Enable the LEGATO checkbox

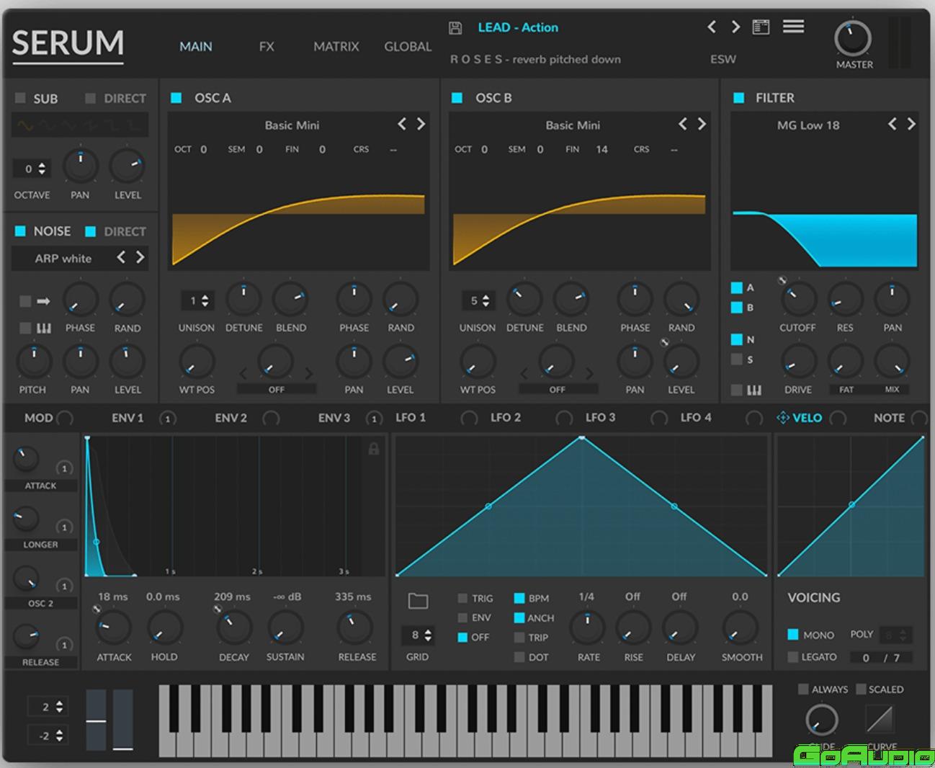[x=793, y=657]
